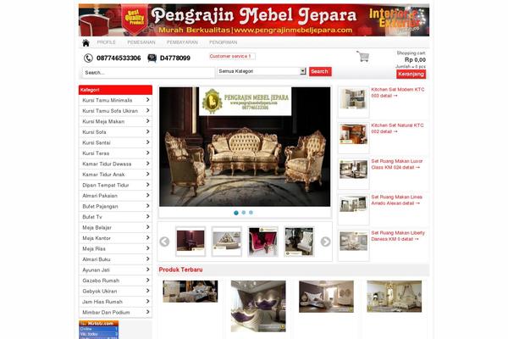Expand the Kursi Meja Makan chevron
The width and height of the screenshot is (508, 339).
(147, 121)
